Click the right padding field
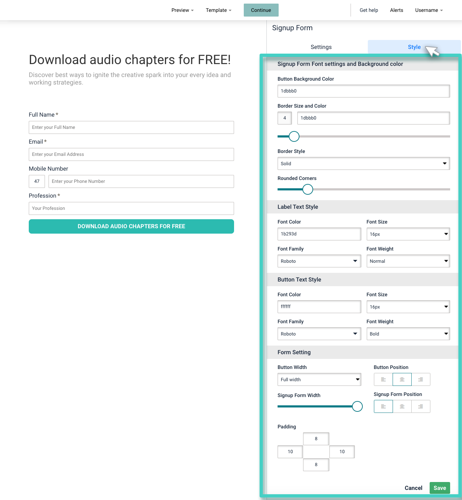 click(x=342, y=452)
